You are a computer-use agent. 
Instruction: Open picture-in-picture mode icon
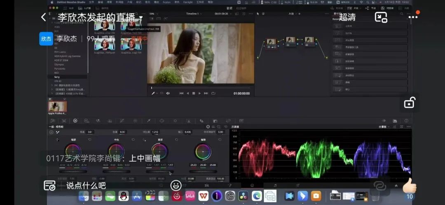pos(381,17)
